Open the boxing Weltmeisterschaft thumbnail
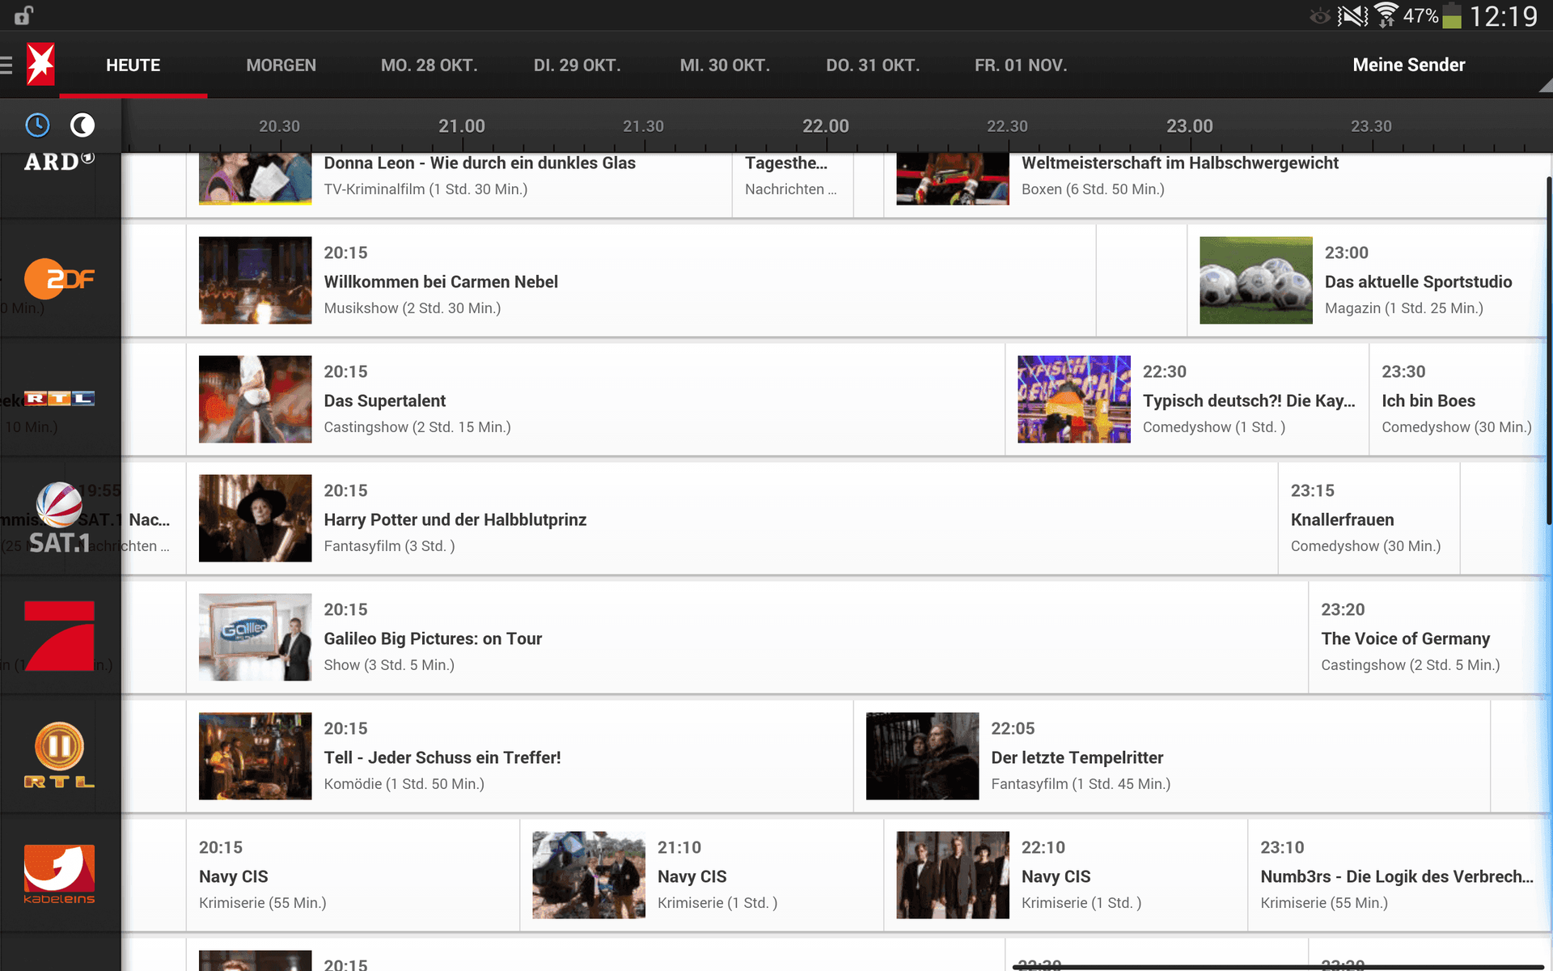 pos(953,179)
